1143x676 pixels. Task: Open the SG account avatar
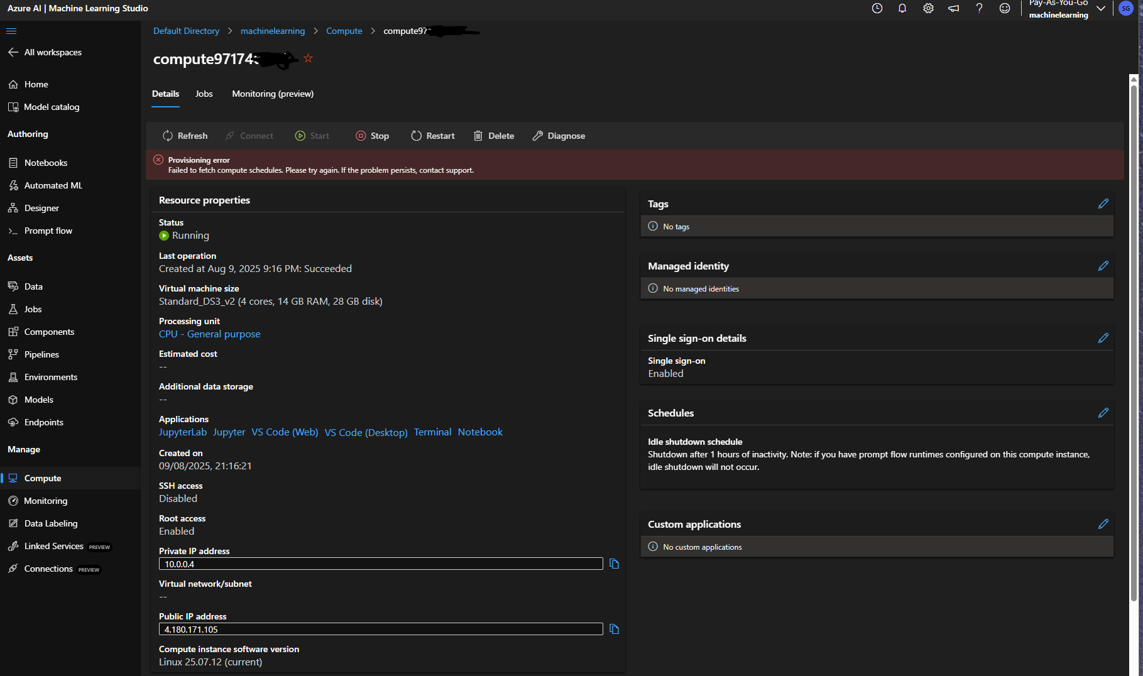click(1126, 8)
